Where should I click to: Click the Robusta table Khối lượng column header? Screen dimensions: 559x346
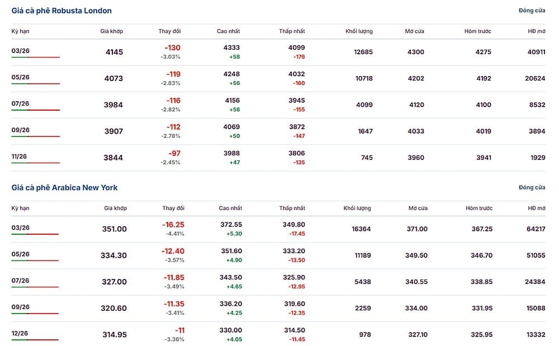[x=359, y=31]
